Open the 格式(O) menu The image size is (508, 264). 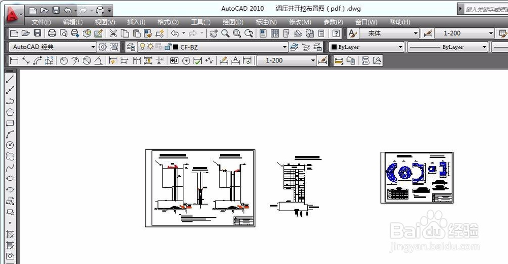click(x=168, y=22)
